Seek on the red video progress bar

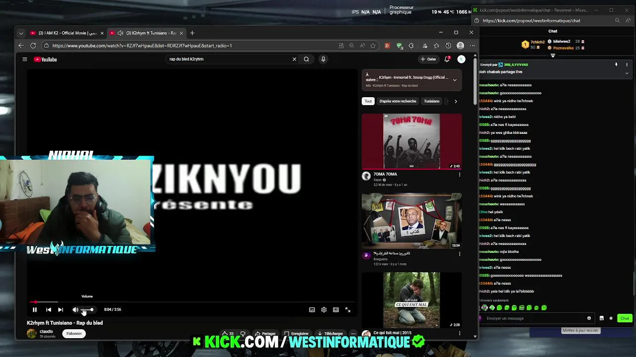click(191, 301)
